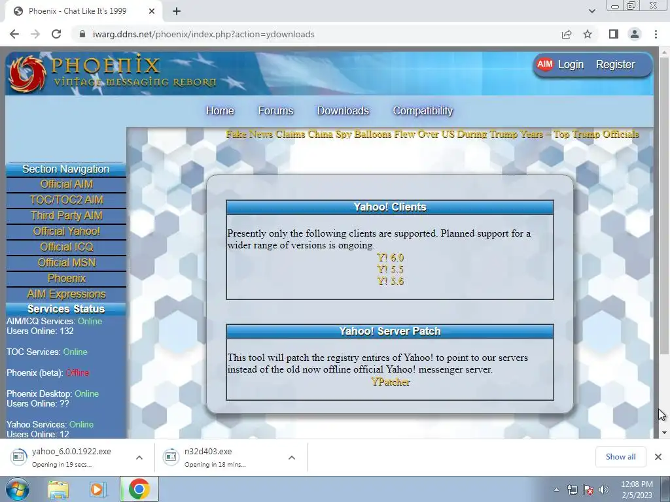
Task: Click the Show desktop strip
Action: click(x=665, y=490)
